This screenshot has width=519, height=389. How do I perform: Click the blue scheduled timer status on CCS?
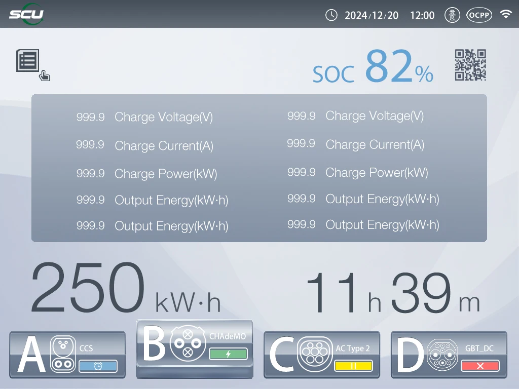(98, 366)
